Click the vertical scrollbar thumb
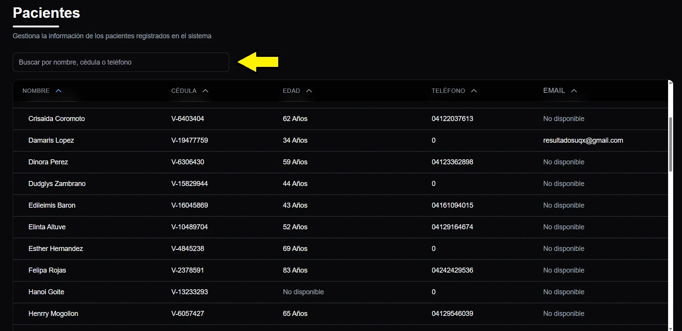The image size is (682, 331). (x=670, y=144)
